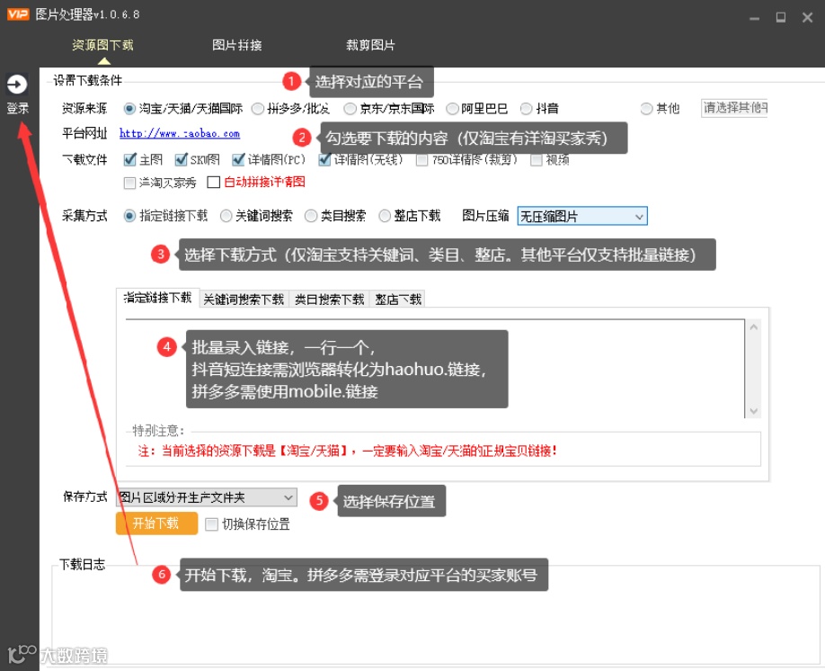Enable the 750详情图(裁剪) checkbox
The image size is (825, 671).
[x=422, y=160]
